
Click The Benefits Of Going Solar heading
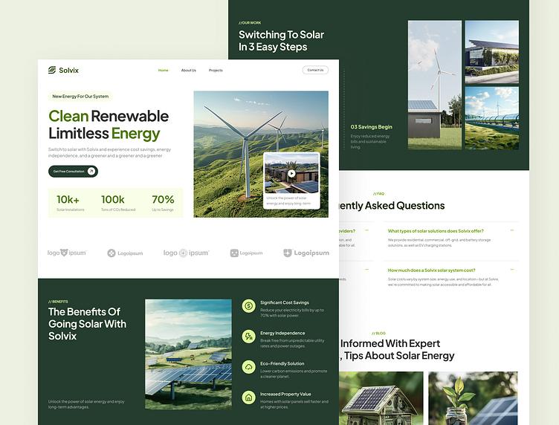tap(88, 324)
